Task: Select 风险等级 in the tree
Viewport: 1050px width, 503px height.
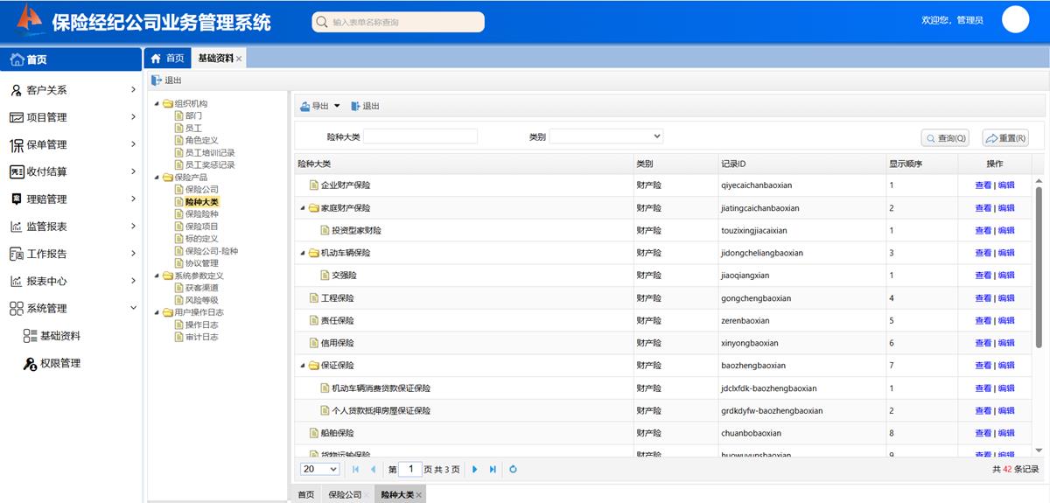Action: tap(201, 300)
